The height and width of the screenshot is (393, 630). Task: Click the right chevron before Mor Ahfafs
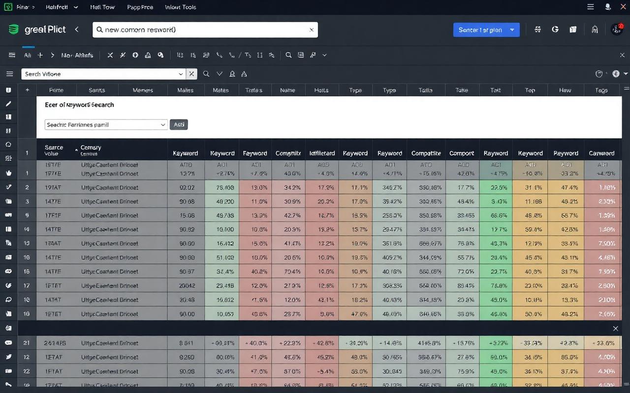(x=52, y=56)
